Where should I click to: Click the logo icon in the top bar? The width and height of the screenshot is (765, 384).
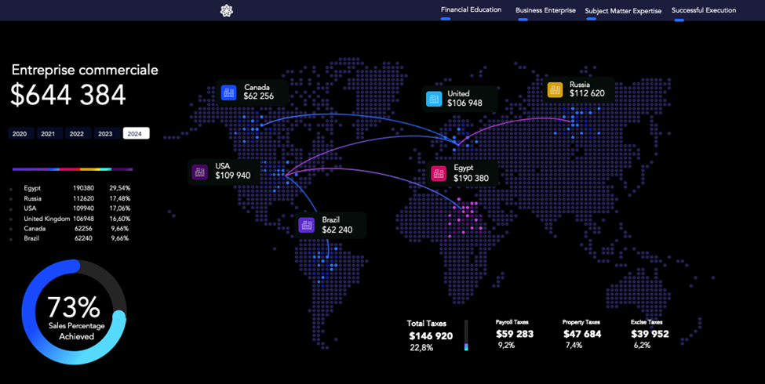227,10
